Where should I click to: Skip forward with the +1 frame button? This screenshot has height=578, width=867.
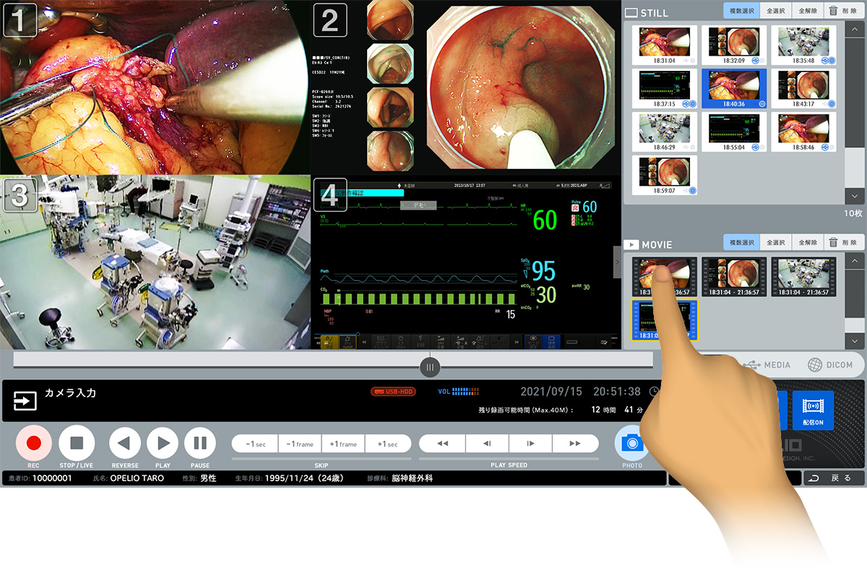343,444
